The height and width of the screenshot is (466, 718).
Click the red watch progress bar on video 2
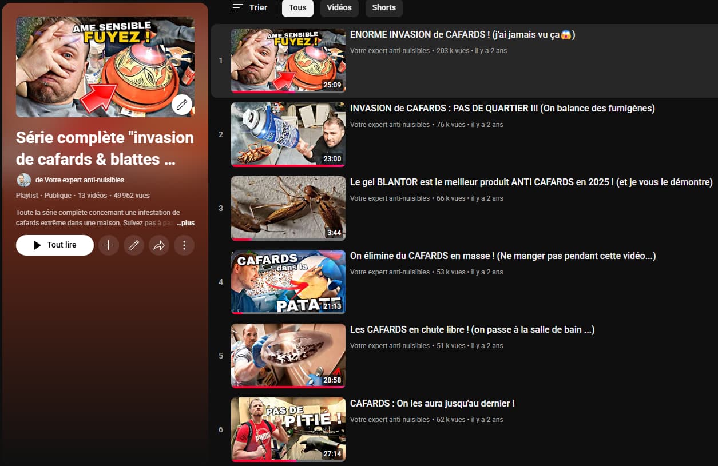[x=288, y=166]
